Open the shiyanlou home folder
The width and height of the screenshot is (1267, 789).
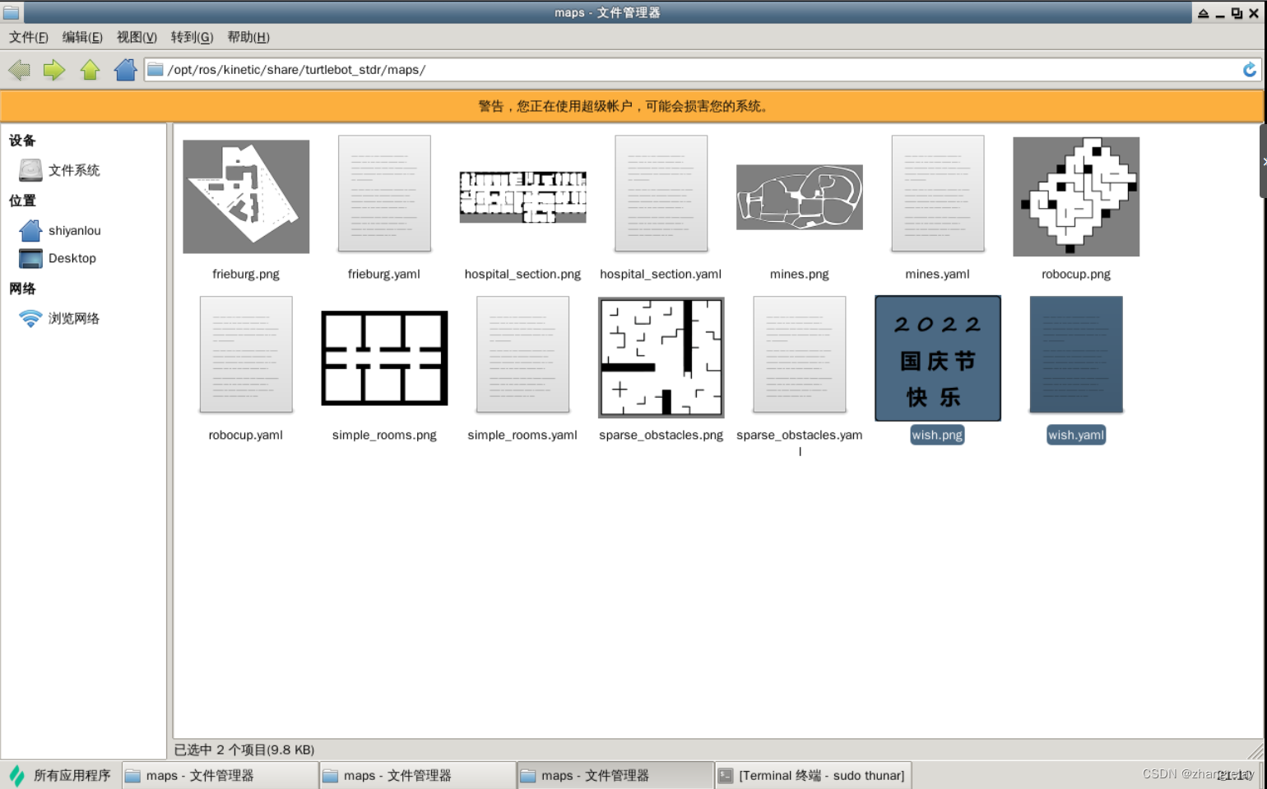59,231
